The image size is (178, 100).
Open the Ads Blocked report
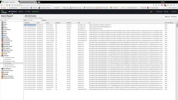point(8,59)
